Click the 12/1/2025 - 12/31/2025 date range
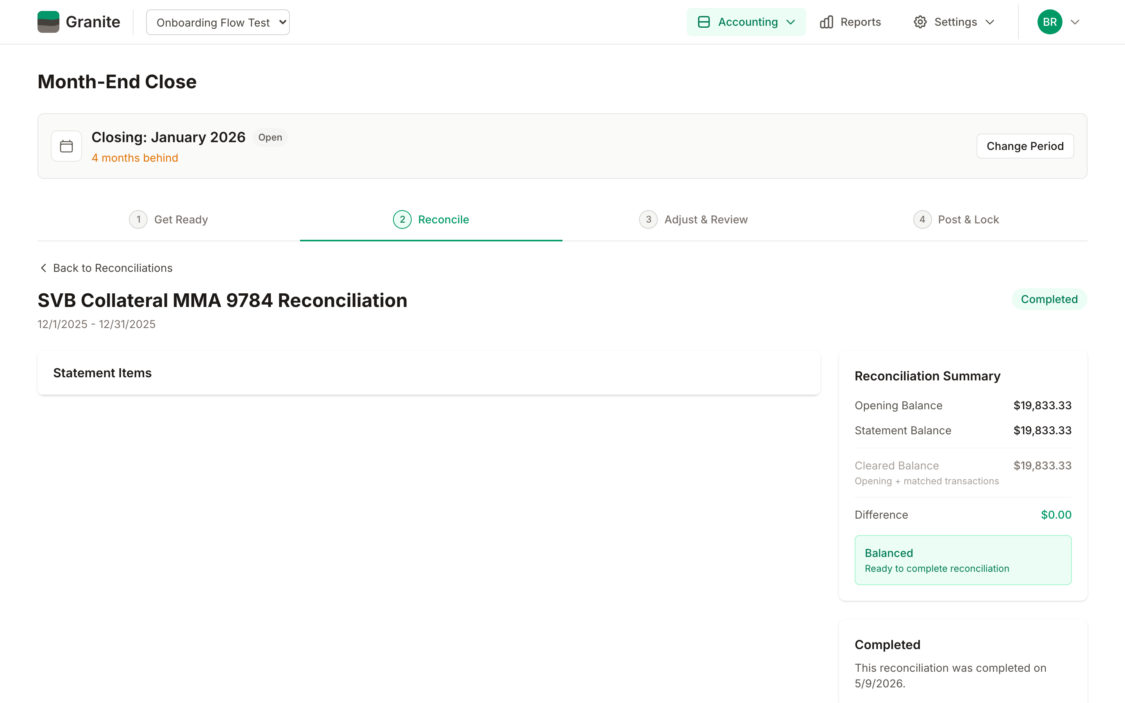Viewport: 1125px width, 703px height. pos(96,324)
